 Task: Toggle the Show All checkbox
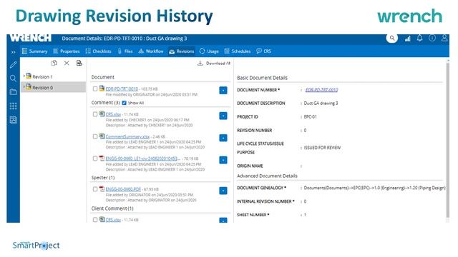coord(124,103)
